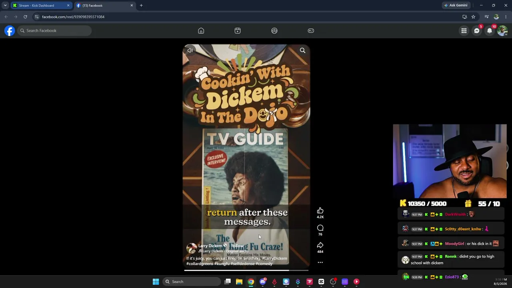Click the Ronnk chat username
Screen dimensions: 512x288
tap(450, 256)
